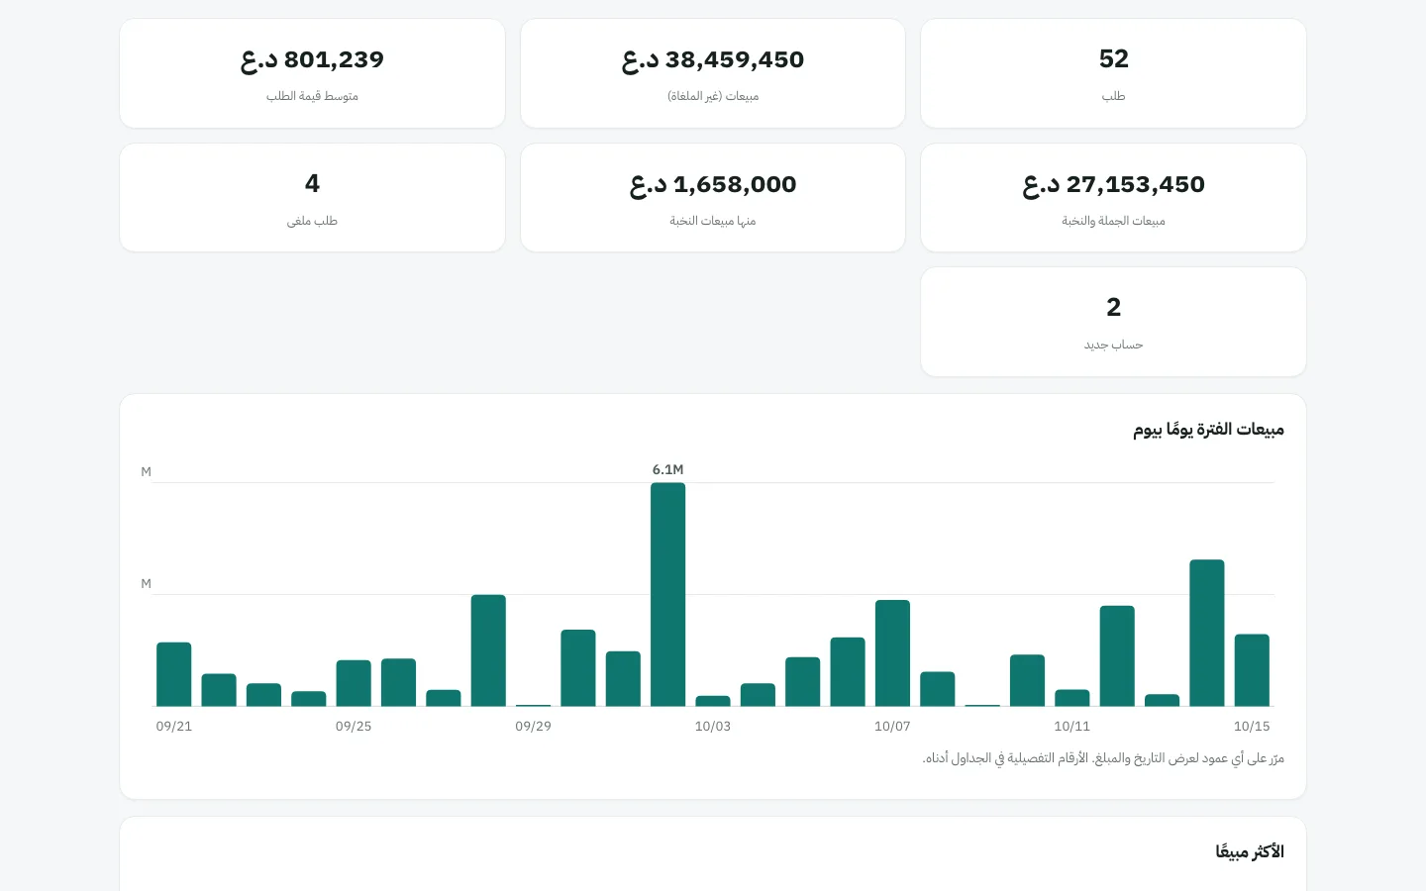The width and height of the screenshot is (1426, 891).
Task: Click the 10/03 x-axis date label
Action: tap(713, 727)
